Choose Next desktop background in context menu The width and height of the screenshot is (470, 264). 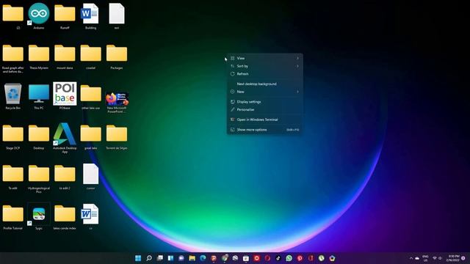point(264,84)
